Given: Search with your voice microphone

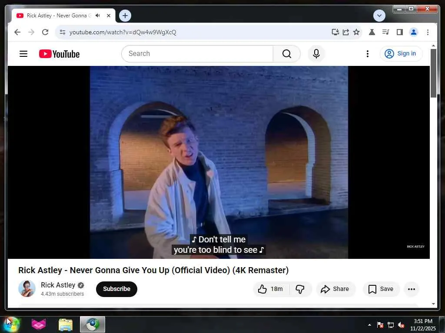Looking at the screenshot, I should tap(316, 53).
